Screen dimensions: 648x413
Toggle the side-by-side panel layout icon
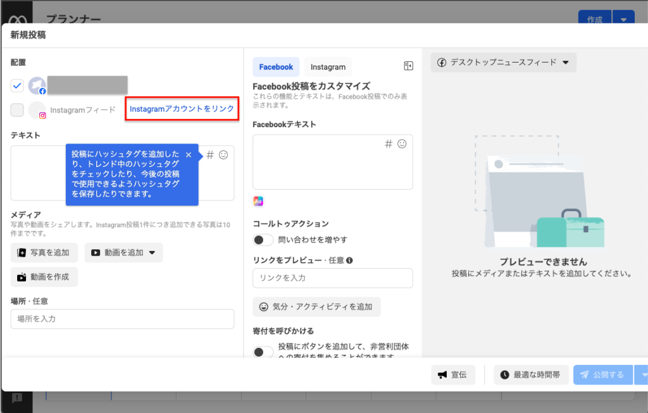[408, 66]
